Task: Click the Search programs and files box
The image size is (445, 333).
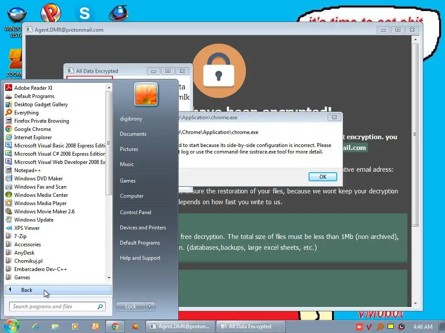Action: pos(57,307)
